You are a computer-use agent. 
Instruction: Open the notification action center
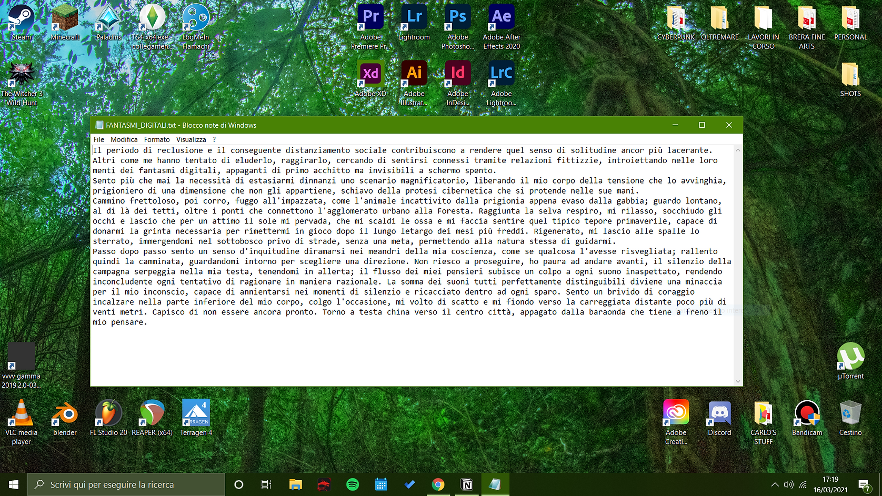coord(864,484)
